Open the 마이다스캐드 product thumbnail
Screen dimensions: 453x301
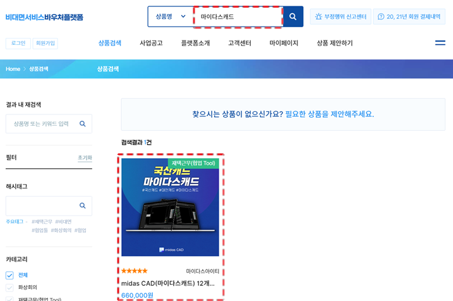click(x=170, y=207)
